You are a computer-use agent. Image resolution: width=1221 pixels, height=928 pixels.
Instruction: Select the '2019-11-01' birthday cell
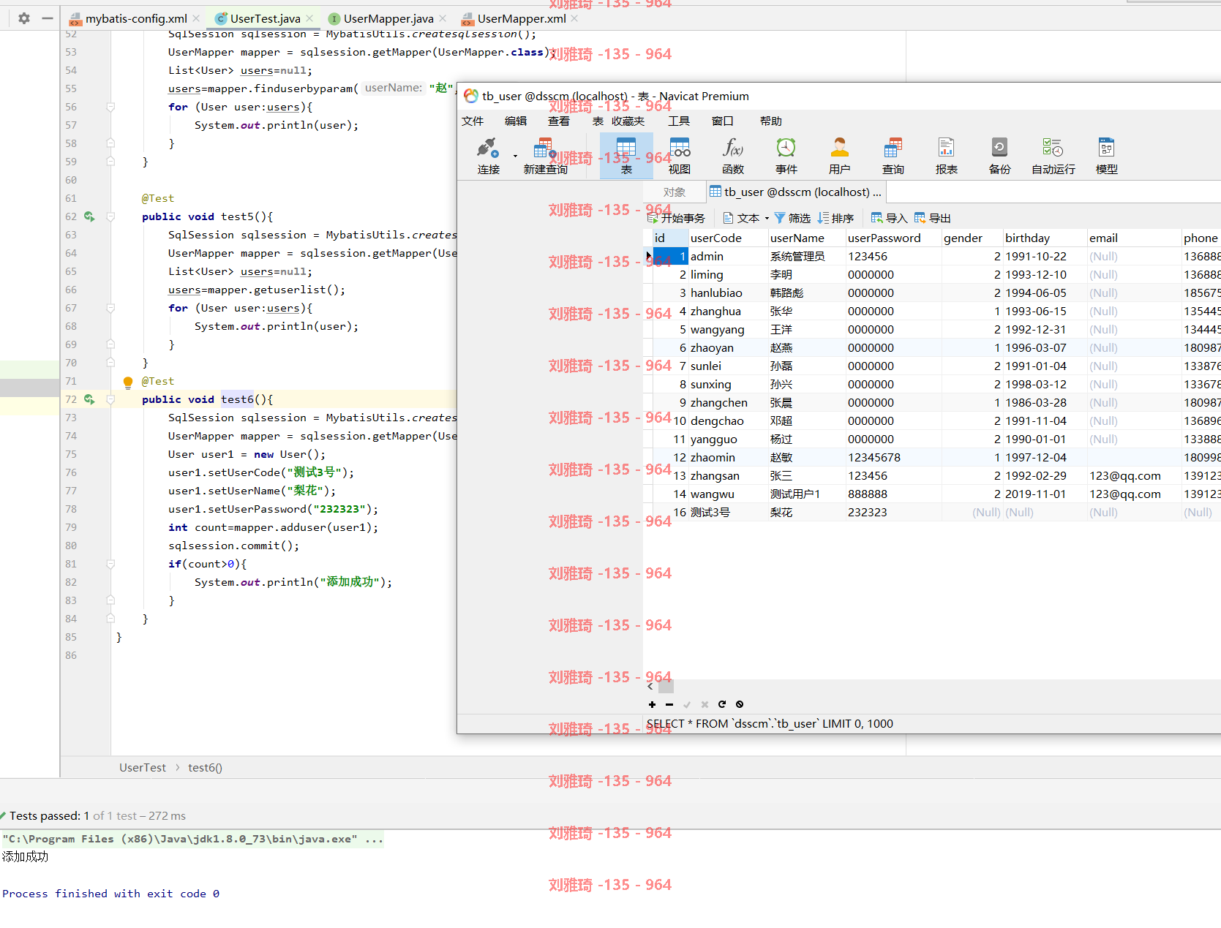coord(1045,494)
